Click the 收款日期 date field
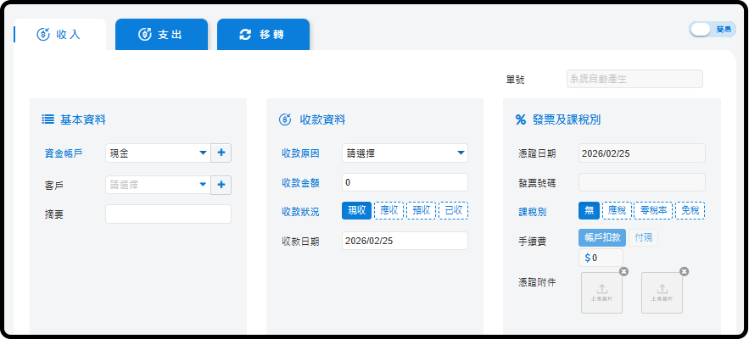The width and height of the screenshot is (749, 339). (x=405, y=241)
